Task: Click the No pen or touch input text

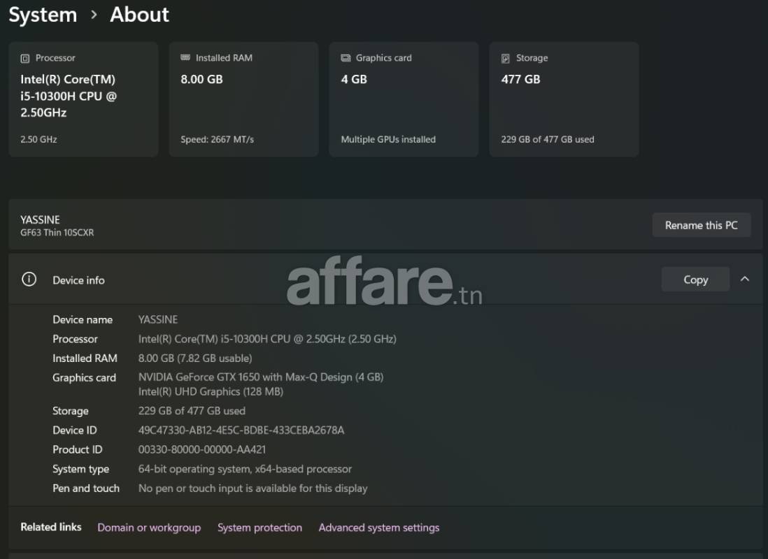Action: 253,488
